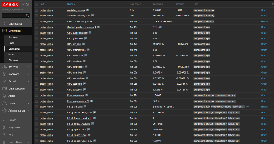274x144 pixels.
Task: Toggle the sidebar hide icon
Action: point(28,4)
